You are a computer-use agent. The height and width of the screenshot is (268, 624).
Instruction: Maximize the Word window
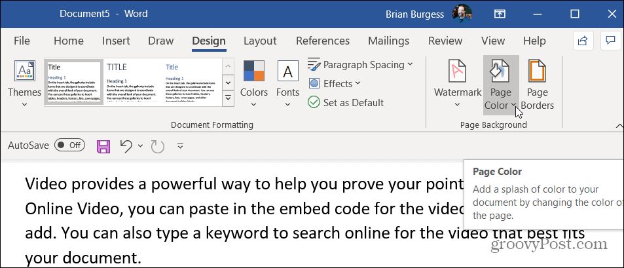(x=575, y=14)
